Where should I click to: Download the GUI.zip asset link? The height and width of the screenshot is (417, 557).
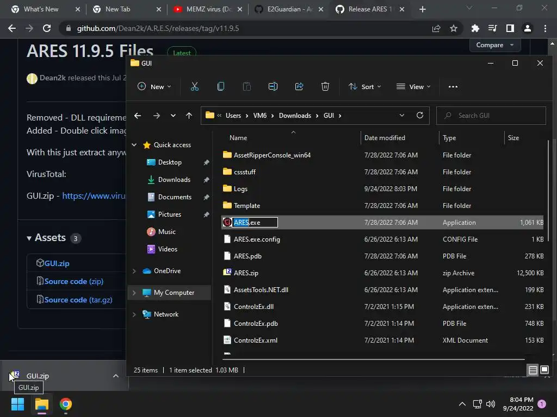[x=57, y=263]
